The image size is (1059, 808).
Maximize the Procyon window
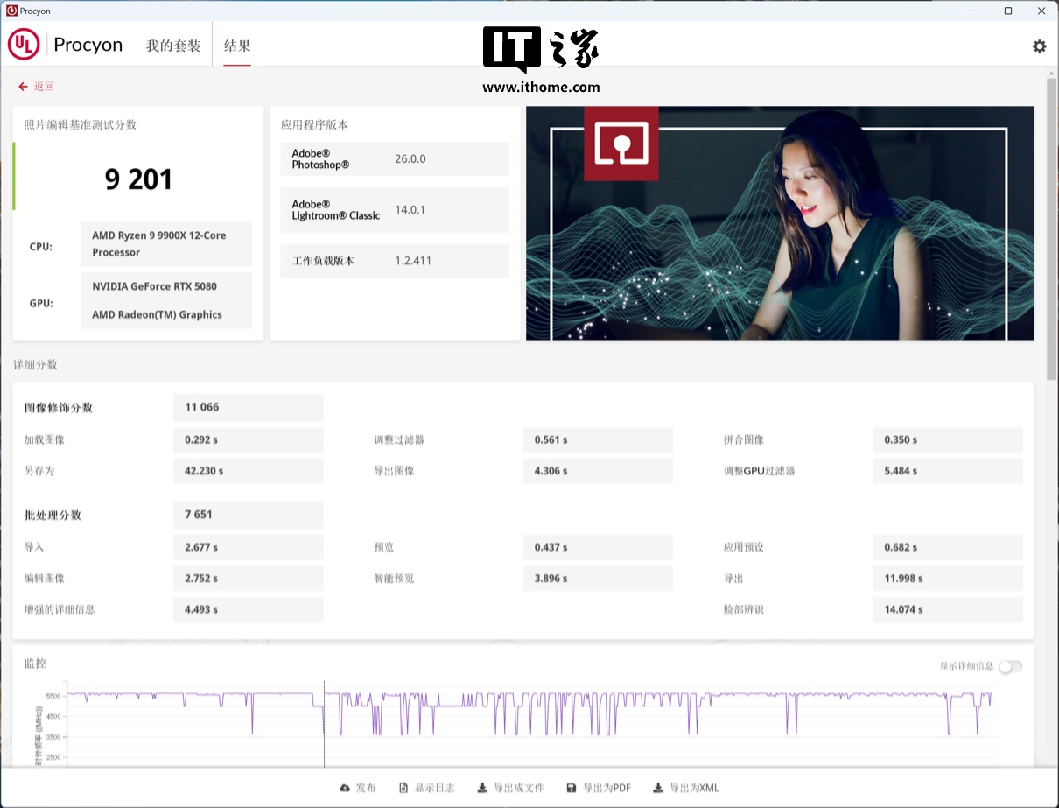tap(1008, 11)
